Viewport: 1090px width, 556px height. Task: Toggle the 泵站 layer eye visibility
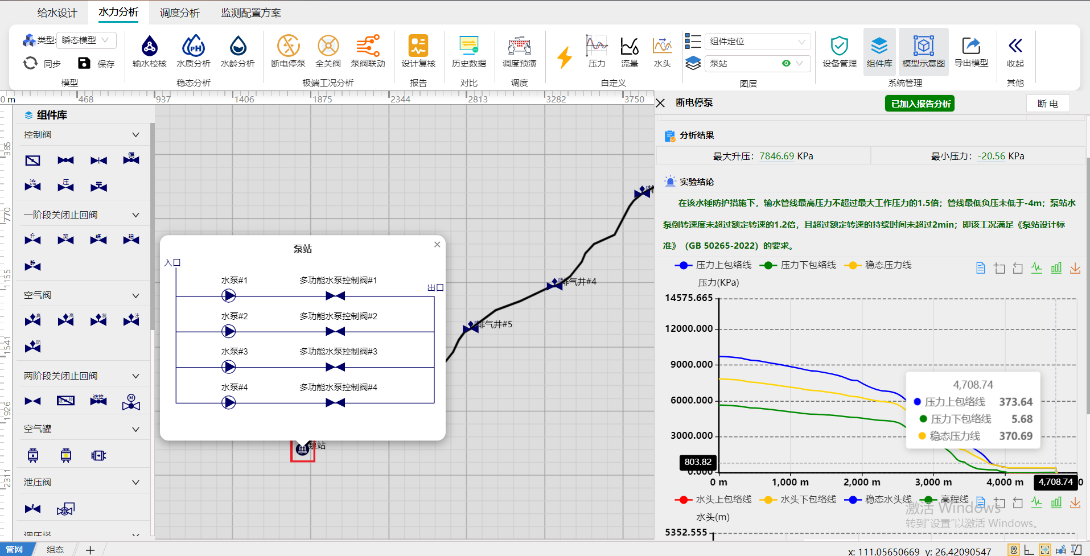786,63
